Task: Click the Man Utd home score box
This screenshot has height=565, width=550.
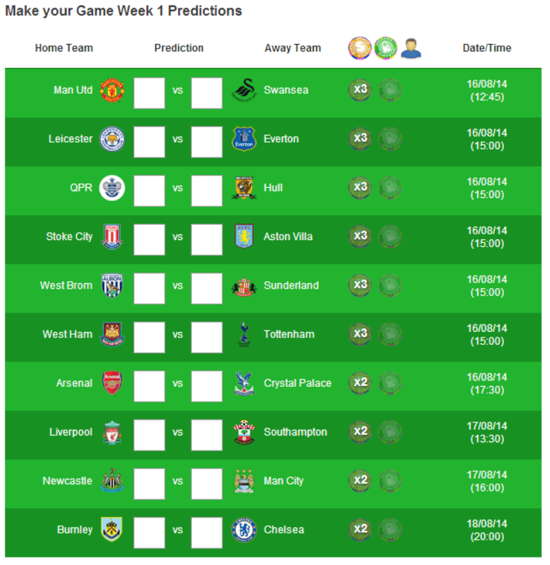Action: [150, 93]
